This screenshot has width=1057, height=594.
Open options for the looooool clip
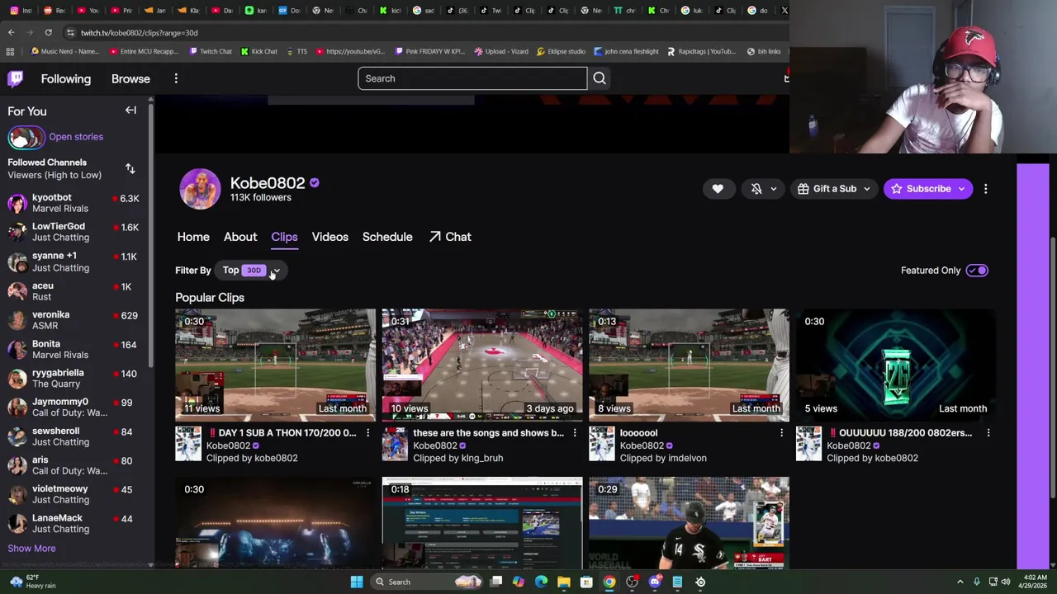click(781, 432)
